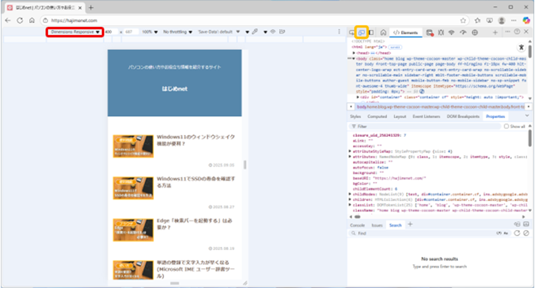The image size is (535, 288).
Task: Collapse the body element node
Action: (354, 58)
